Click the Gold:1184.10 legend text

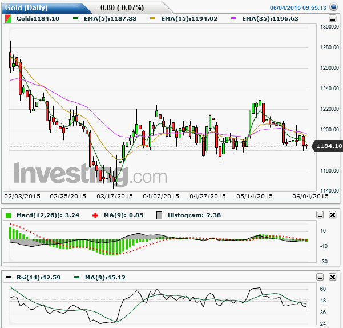click(38, 19)
